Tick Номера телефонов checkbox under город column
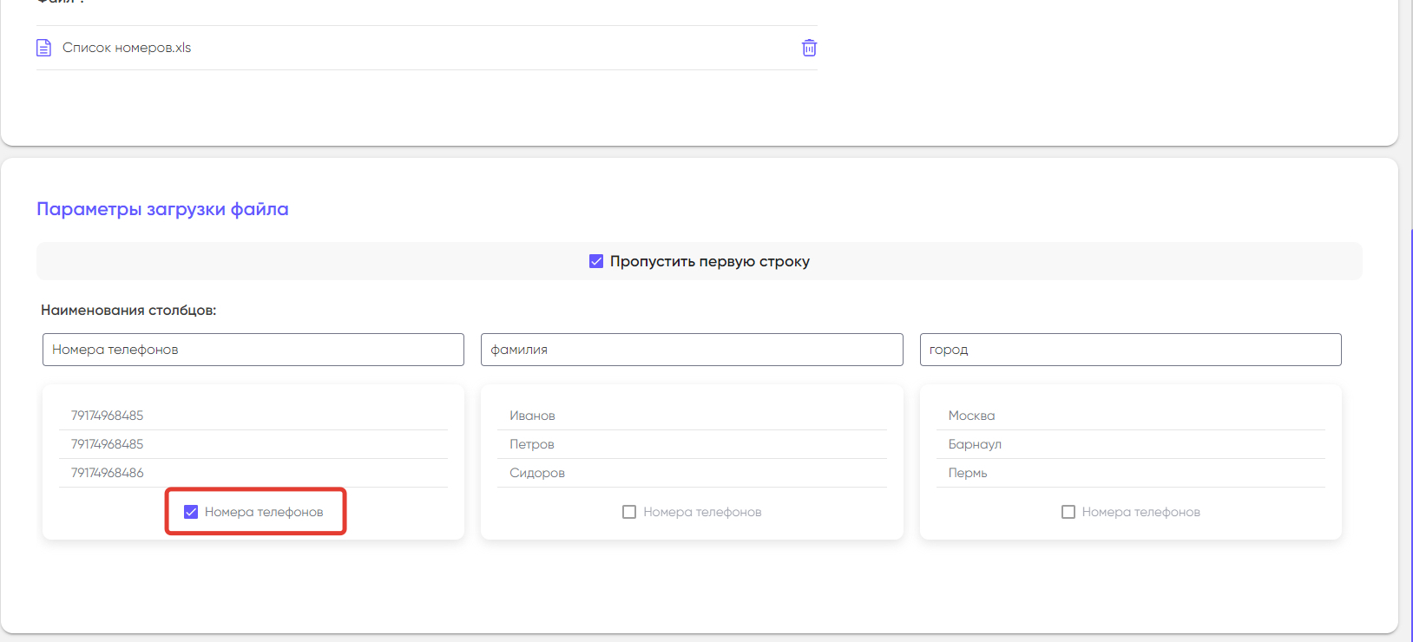The image size is (1413, 642). pyautogui.click(x=1068, y=512)
